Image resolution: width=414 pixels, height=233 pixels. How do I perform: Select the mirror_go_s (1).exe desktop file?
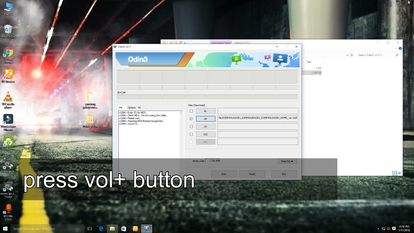8,191
